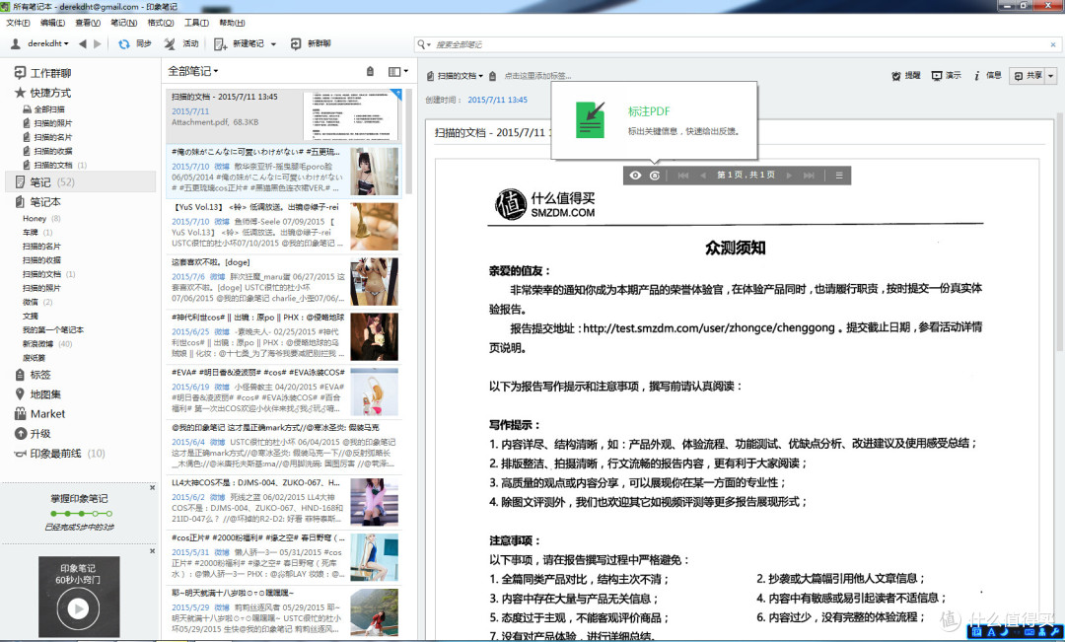
Task: Clear the search box with the X
Action: (x=1053, y=44)
